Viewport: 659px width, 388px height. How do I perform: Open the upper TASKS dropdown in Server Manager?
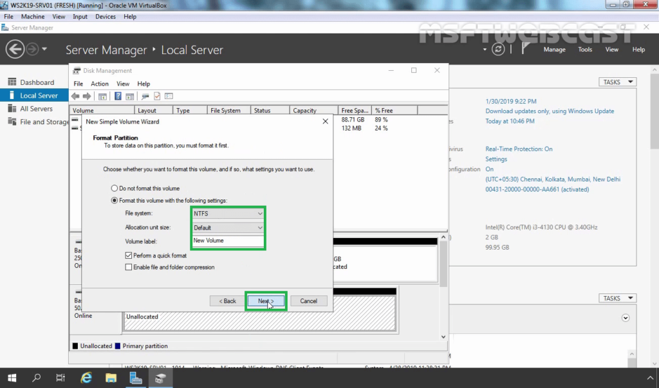pyautogui.click(x=617, y=82)
